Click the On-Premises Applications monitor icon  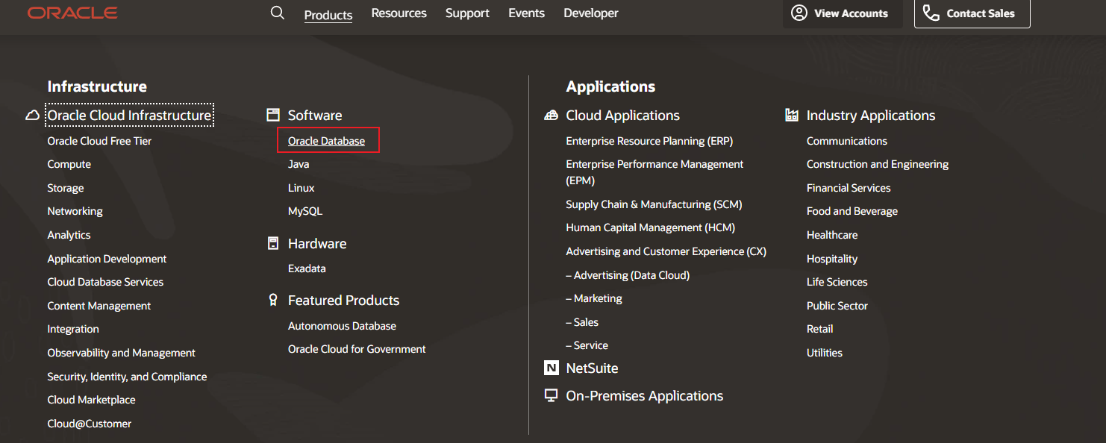(552, 395)
